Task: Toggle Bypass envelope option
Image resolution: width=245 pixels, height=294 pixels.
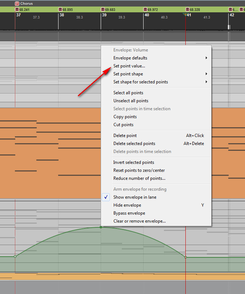Action: (129, 213)
